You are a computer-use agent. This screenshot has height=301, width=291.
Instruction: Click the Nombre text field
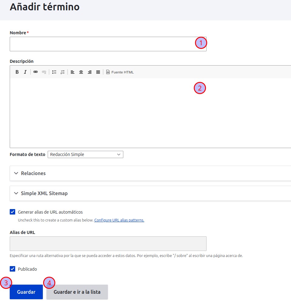(x=100, y=44)
